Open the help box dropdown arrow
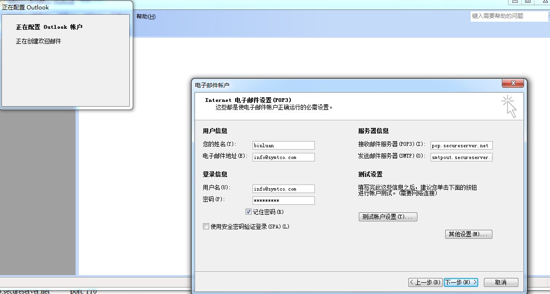The height and width of the screenshot is (294, 550). [549, 16]
